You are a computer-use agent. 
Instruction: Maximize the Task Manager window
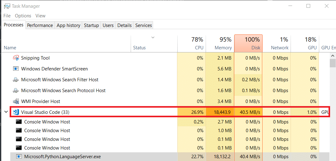pyautogui.click(x=308, y=6)
